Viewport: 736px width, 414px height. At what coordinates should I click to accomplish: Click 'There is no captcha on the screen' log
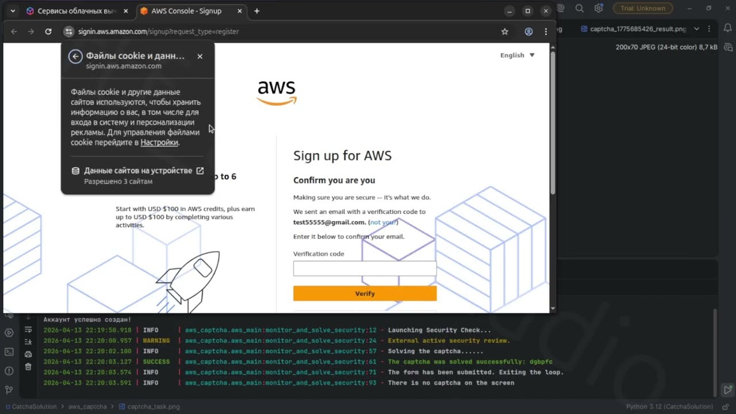[x=451, y=383]
